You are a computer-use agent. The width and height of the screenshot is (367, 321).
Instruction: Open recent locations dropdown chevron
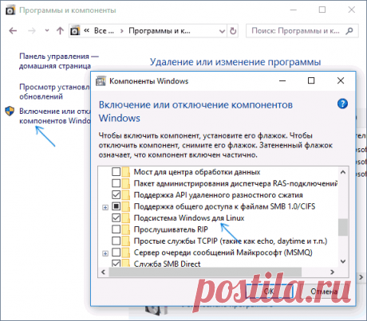47,31
